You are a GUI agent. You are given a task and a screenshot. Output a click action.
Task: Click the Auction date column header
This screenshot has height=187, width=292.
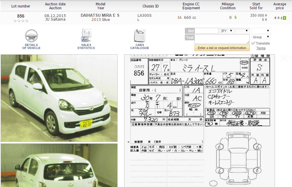pos(55,6)
